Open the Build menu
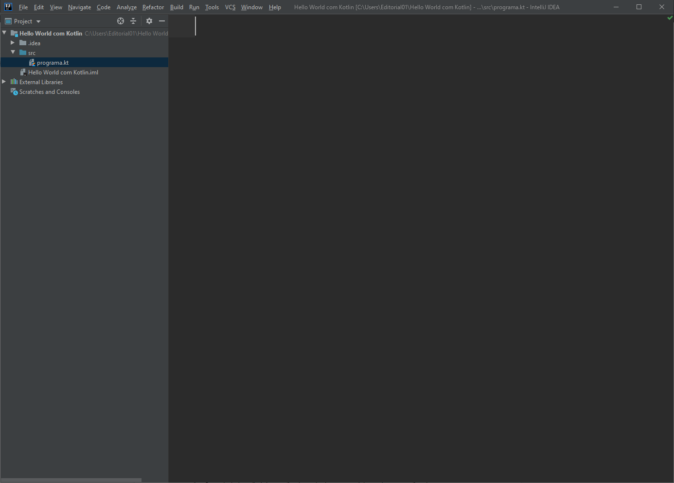This screenshot has width=674, height=483. tap(177, 7)
